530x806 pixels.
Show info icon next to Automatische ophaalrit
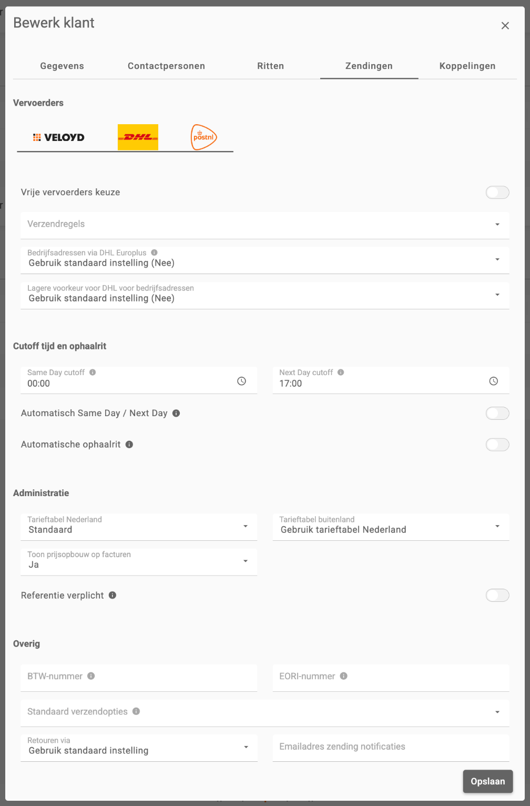tap(129, 445)
